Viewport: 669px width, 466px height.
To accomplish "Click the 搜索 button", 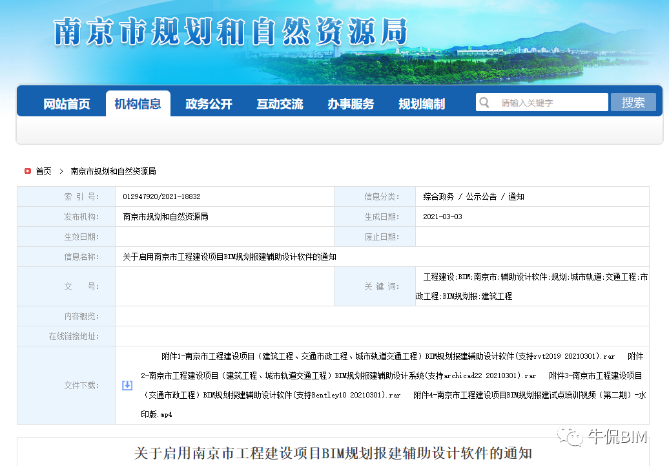I will click(633, 103).
